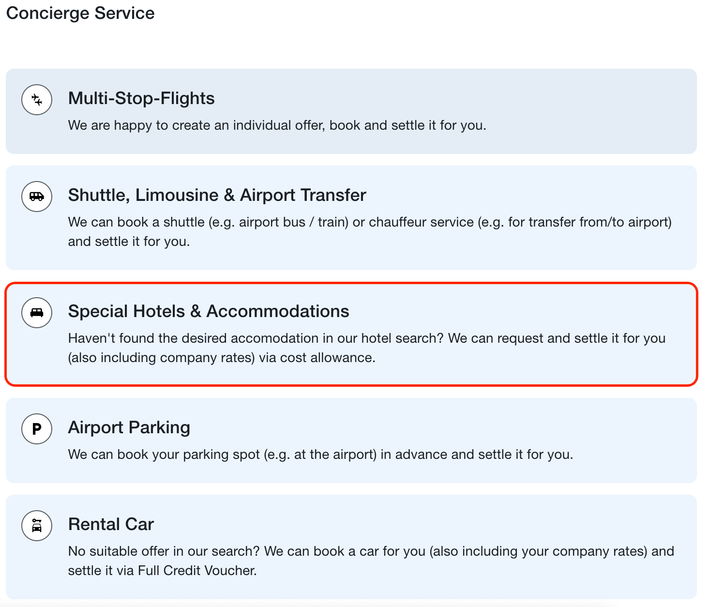Click the airport parking spot description
The image size is (724, 607).
click(320, 455)
